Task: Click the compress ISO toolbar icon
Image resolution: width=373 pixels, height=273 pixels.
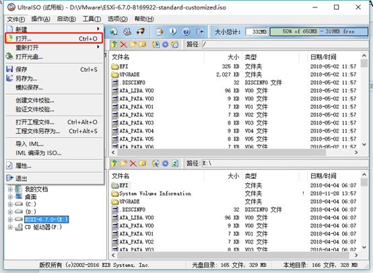Action: [x=114, y=32]
